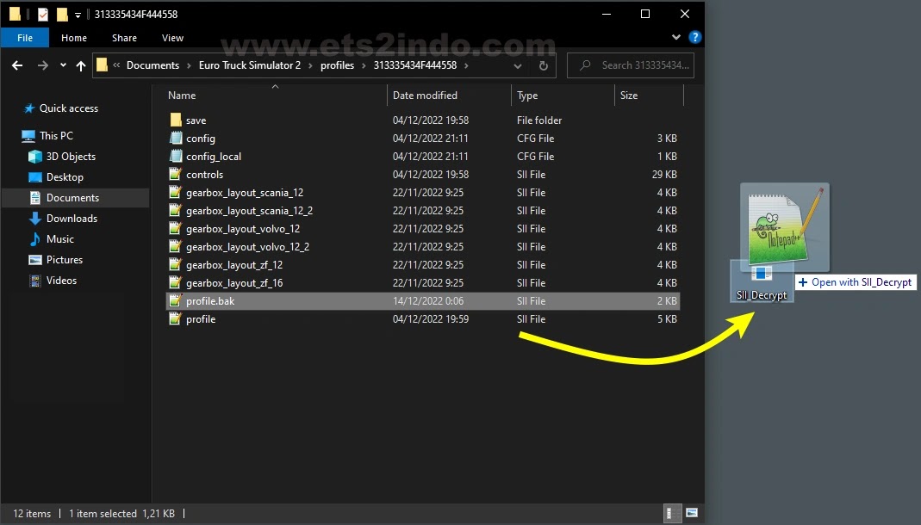Screen dimensions: 921x525
Task: Select gearbox_layout_scania_12_2 file icon
Action: point(175,211)
